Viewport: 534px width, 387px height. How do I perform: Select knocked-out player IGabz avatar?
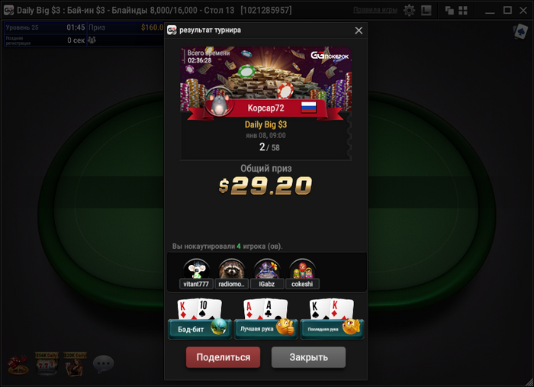[x=267, y=269]
